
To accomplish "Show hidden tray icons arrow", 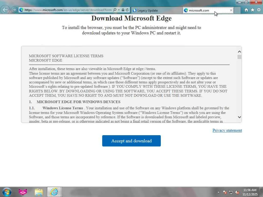I will [x=218, y=192].
